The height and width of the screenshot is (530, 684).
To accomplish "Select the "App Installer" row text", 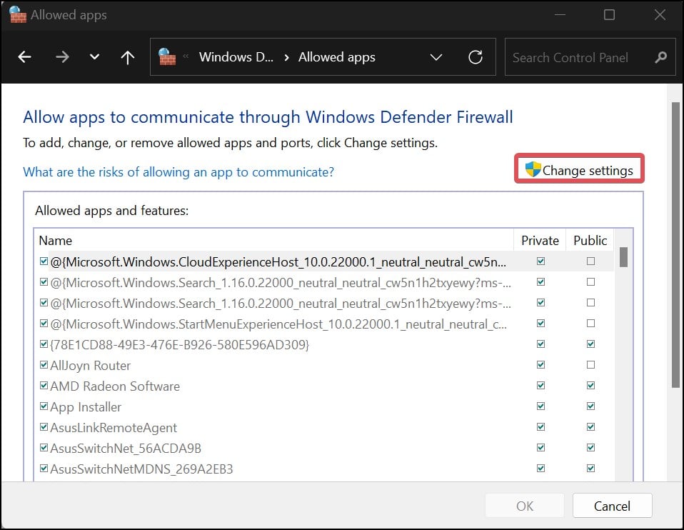I will point(86,407).
